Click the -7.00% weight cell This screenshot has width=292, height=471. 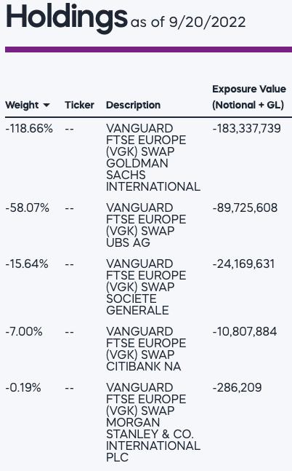24,332
